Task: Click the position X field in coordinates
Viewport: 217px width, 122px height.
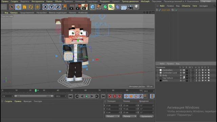Action: pyautogui.click(x=113, y=105)
